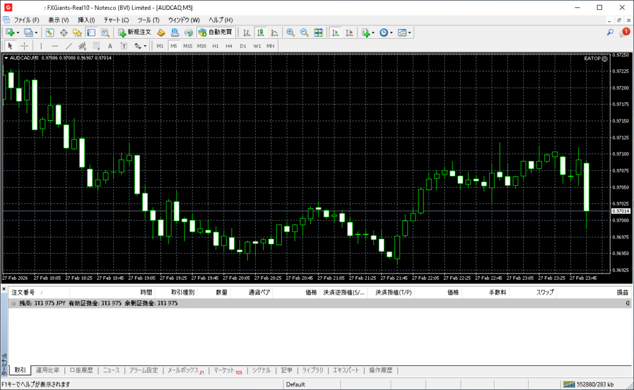Switch chart to candlestick display
634x390 pixels.
tap(261, 32)
